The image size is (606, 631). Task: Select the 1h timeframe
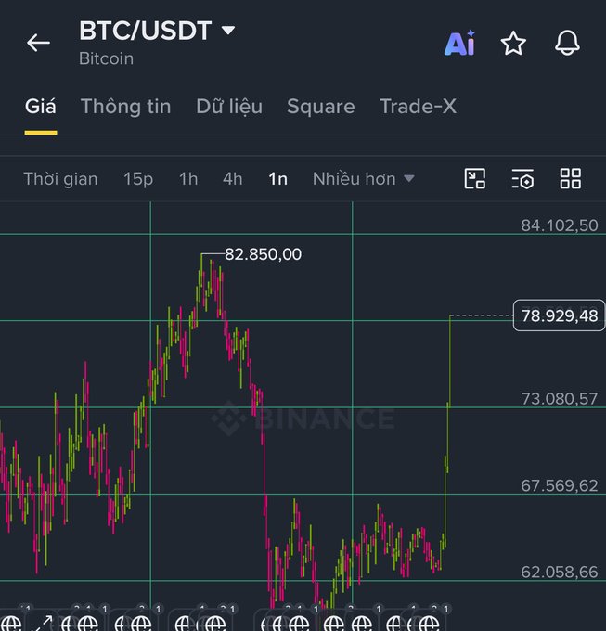pyautogui.click(x=188, y=179)
